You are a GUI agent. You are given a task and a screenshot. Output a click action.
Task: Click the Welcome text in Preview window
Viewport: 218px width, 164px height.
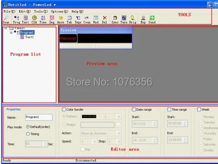click(x=68, y=38)
